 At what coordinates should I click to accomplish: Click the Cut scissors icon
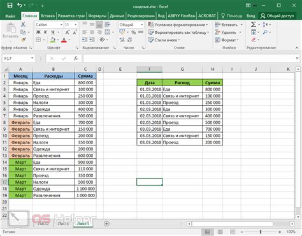point(23,24)
